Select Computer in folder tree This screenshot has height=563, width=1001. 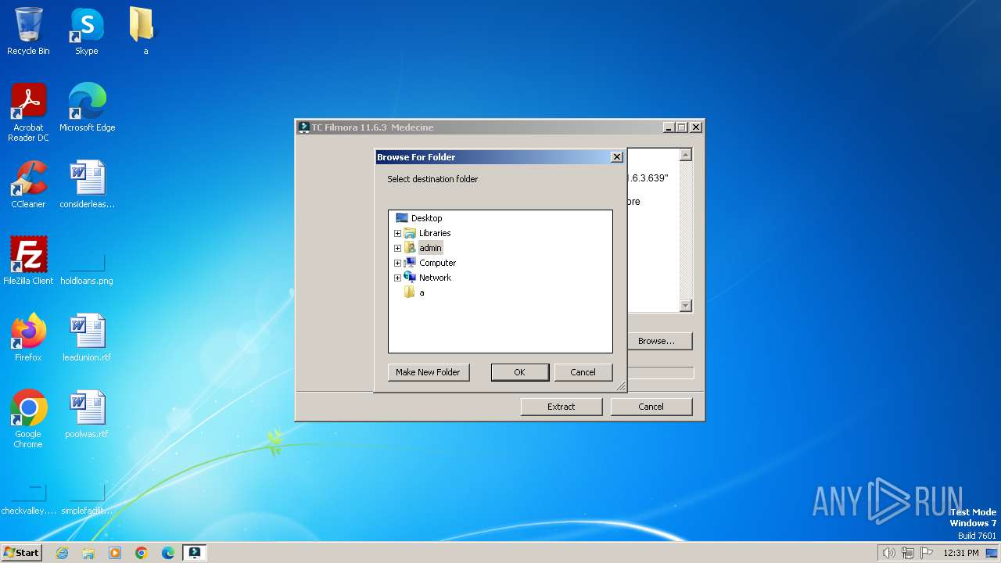437,263
